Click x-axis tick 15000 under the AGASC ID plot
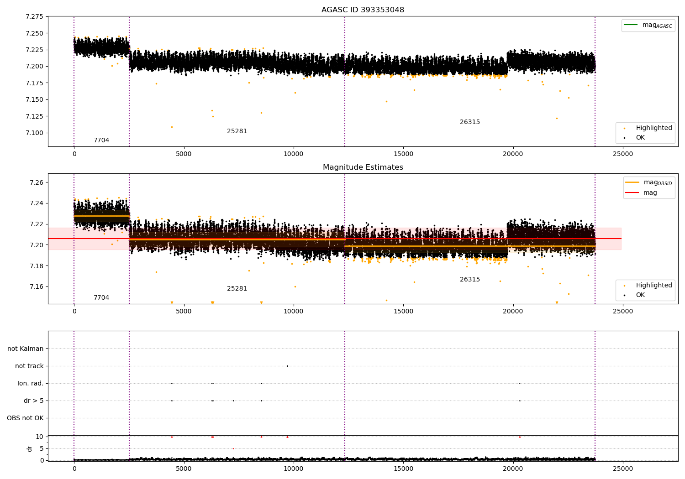 (x=403, y=154)
